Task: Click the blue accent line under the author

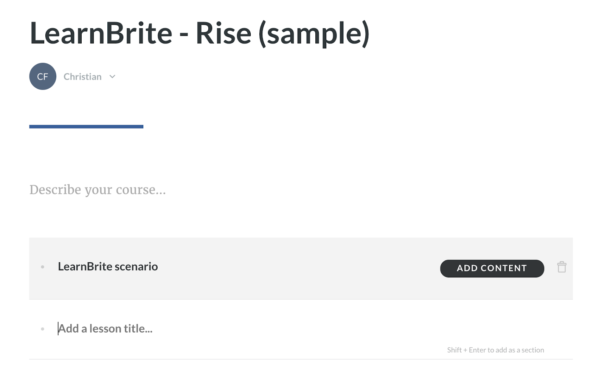Action: point(86,127)
